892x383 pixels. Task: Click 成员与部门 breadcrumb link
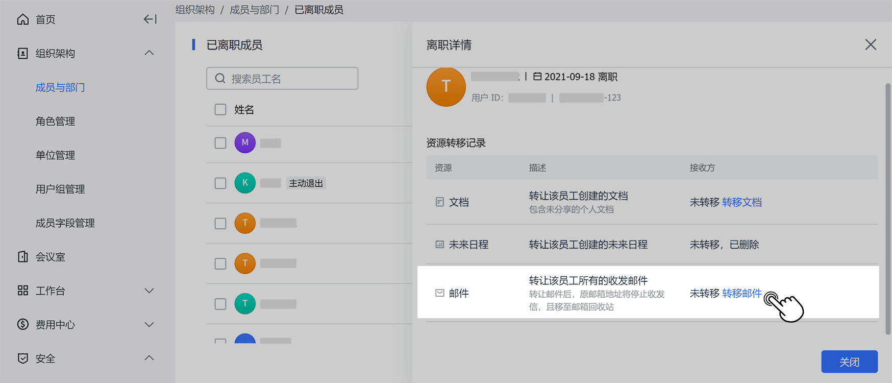(254, 10)
